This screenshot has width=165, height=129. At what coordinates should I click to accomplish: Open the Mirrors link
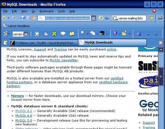click(17, 96)
